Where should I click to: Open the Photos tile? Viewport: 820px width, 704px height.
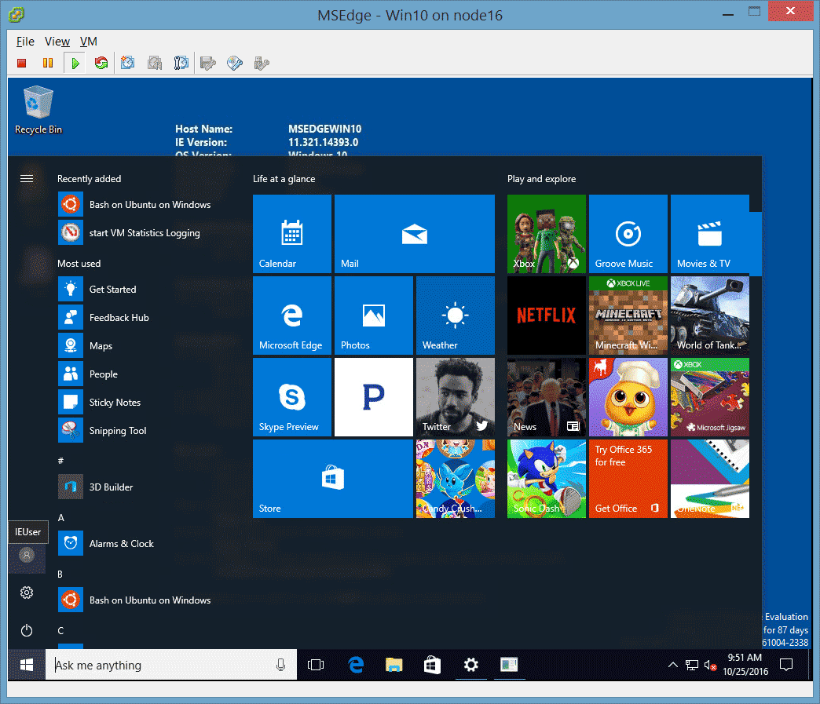coord(373,316)
